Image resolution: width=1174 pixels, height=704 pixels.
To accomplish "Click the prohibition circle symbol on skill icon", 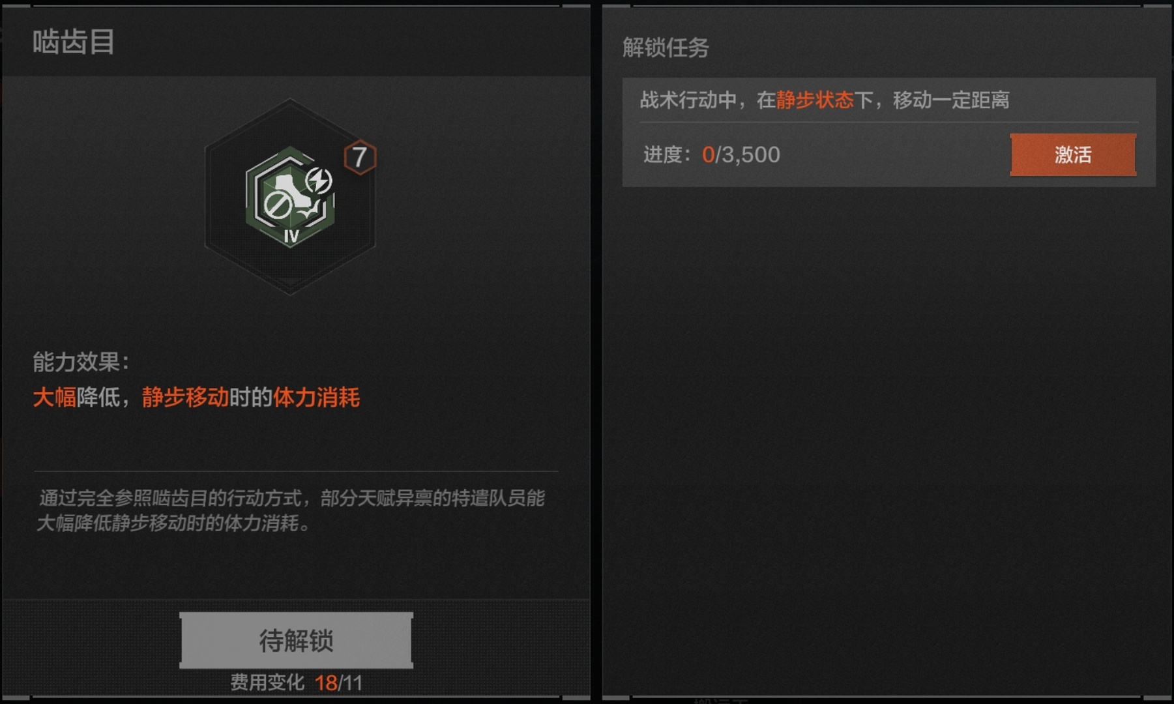I will click(278, 206).
